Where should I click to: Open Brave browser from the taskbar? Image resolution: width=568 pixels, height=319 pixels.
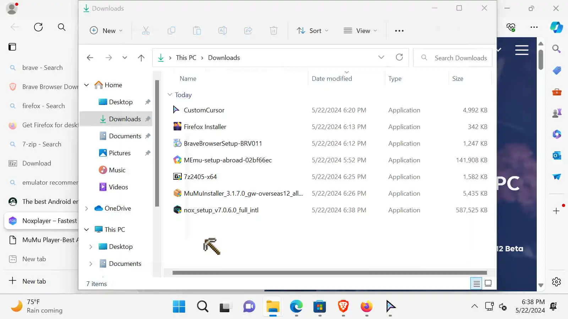343,306
